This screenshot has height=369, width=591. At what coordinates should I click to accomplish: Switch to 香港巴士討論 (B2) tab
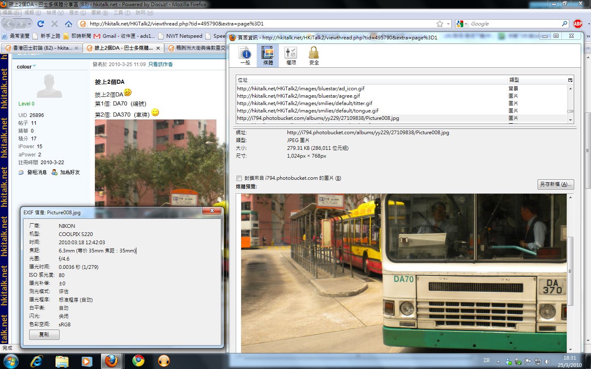(41, 48)
